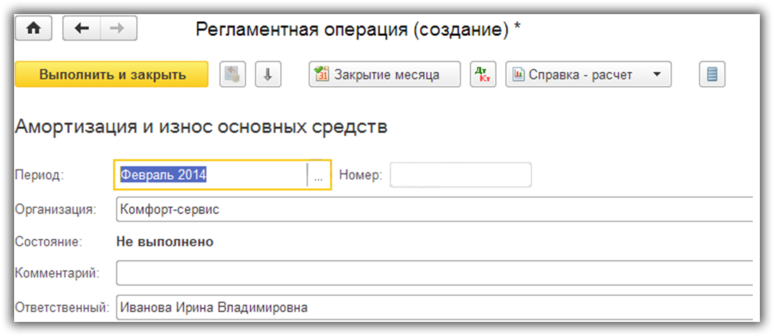The height and width of the screenshot is (336, 774).
Task: Show the Дт/Кт postings icon
Action: tap(483, 75)
